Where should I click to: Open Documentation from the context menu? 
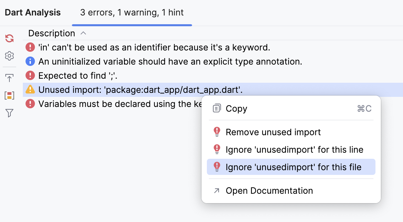pos(269,190)
